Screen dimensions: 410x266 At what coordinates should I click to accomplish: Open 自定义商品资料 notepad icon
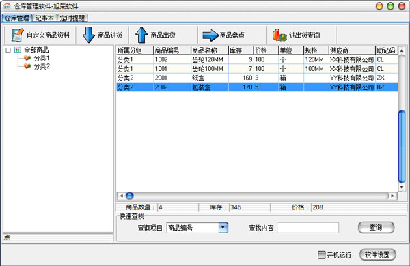pyautogui.click(x=18, y=35)
